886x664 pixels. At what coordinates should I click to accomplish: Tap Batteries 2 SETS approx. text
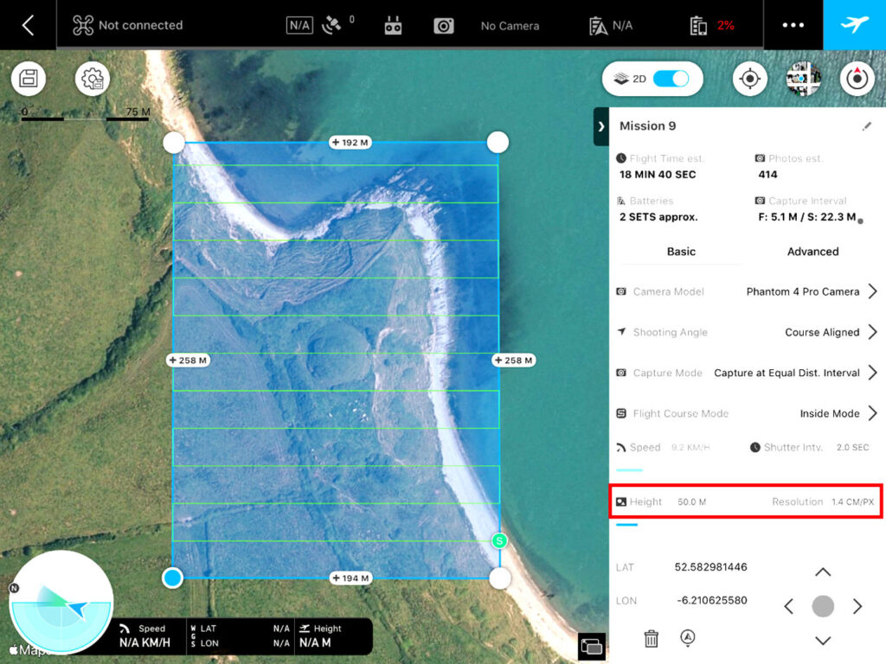coord(658,217)
